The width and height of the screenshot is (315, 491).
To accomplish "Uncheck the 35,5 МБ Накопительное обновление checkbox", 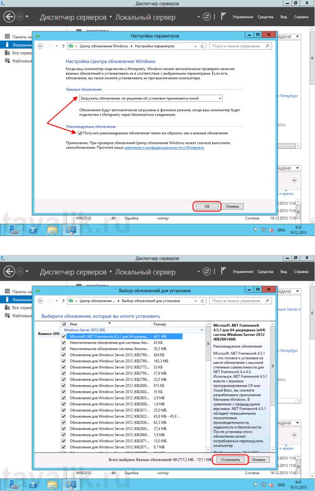I will tap(64, 349).
